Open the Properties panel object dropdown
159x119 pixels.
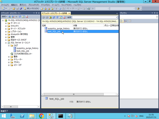click(x=157, y=17)
